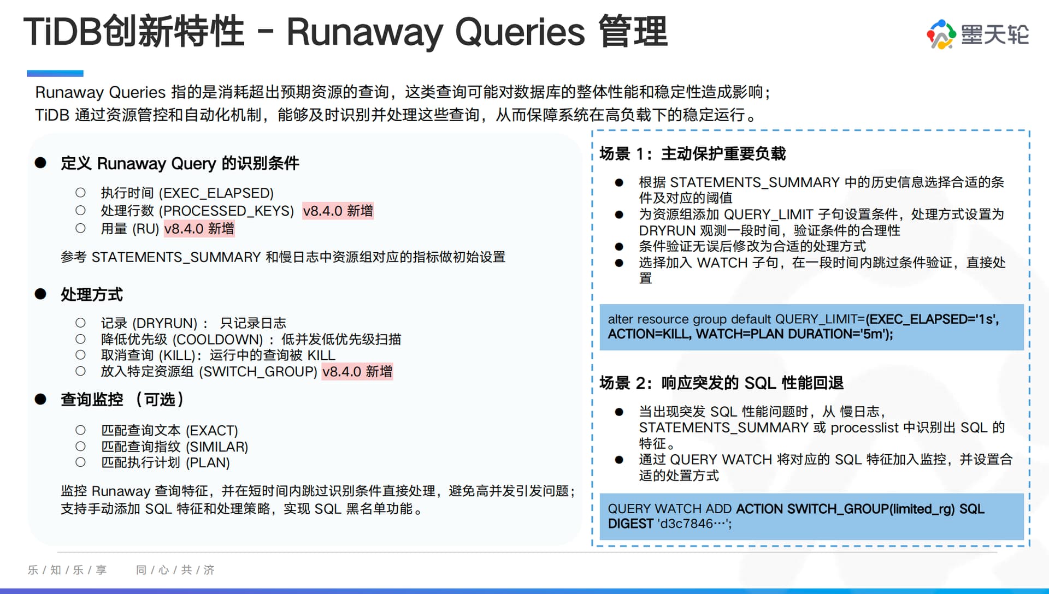Click footer text 乐/知/乐/享
The width and height of the screenshot is (1049, 594).
[x=67, y=570]
